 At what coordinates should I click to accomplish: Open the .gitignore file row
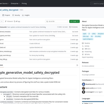(40, 40)
